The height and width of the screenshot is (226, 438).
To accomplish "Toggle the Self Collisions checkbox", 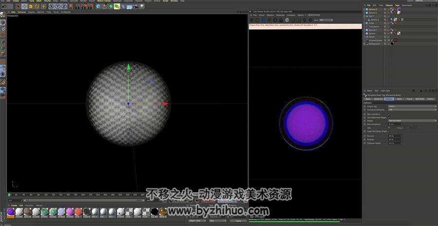I will pyautogui.click(x=388, y=114).
